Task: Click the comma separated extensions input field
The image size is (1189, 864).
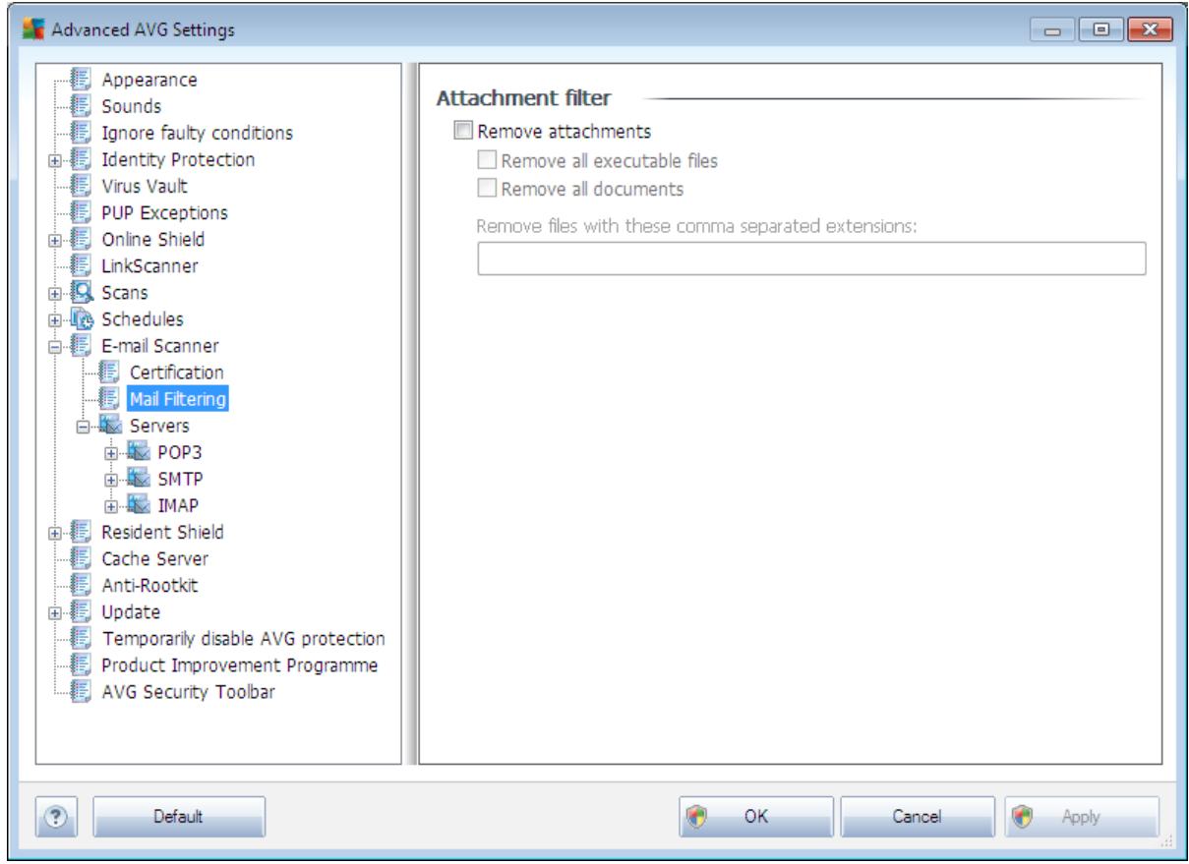Action: (x=811, y=258)
